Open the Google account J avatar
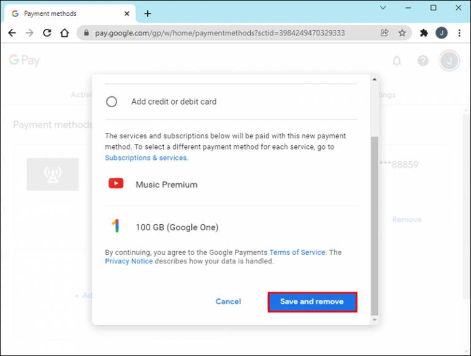Image resolution: width=471 pixels, height=356 pixels. pyautogui.click(x=449, y=61)
